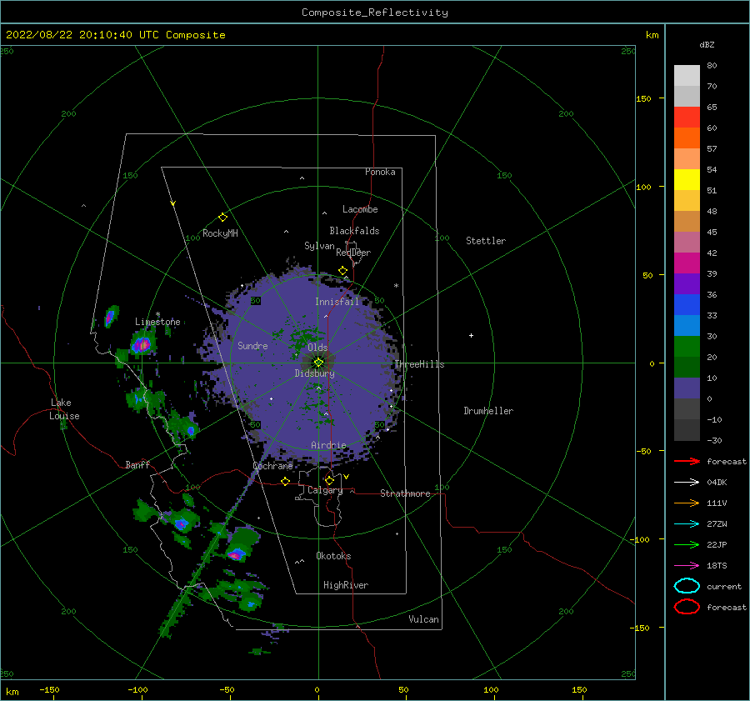750x701 pixels.
Task: Click the Sylvan label
Action: click(x=319, y=246)
